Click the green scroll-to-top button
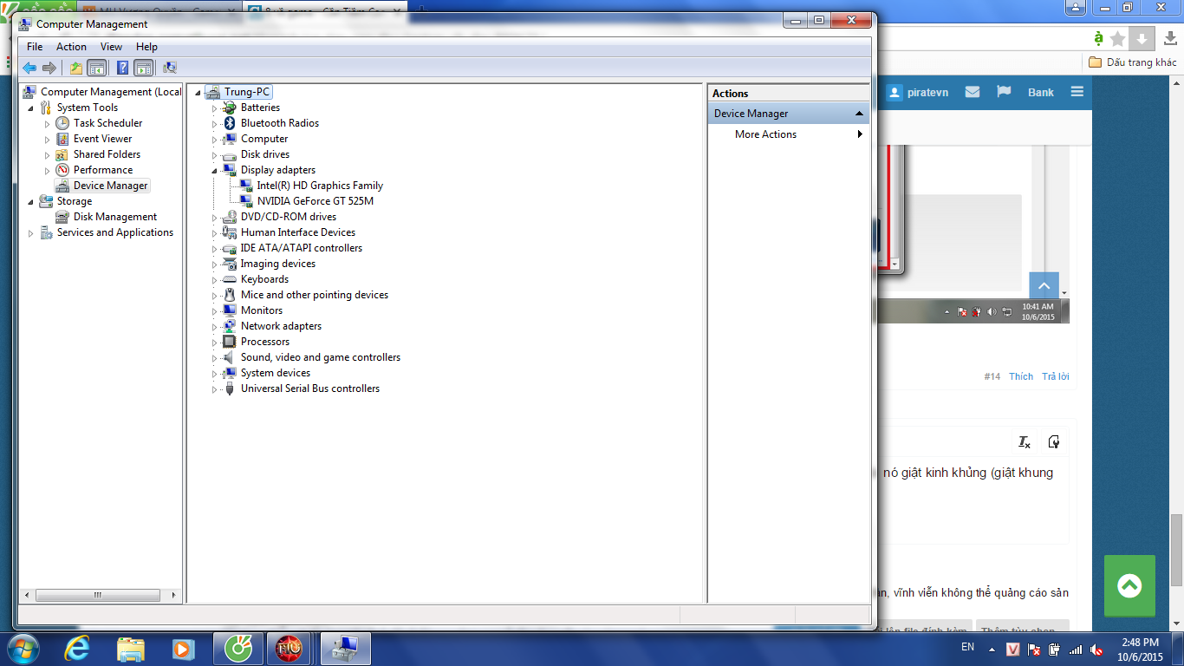This screenshot has width=1184, height=666. click(1129, 585)
